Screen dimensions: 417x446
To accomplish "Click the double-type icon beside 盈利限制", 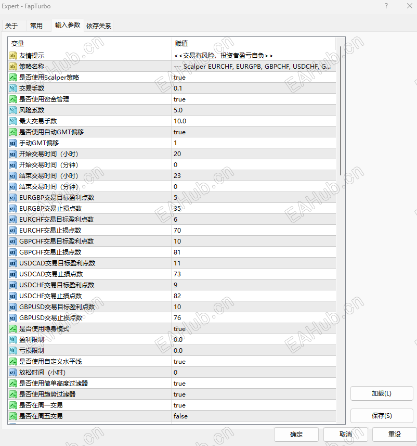I will (13, 340).
